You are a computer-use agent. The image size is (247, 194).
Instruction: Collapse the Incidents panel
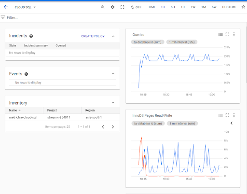point(113,36)
